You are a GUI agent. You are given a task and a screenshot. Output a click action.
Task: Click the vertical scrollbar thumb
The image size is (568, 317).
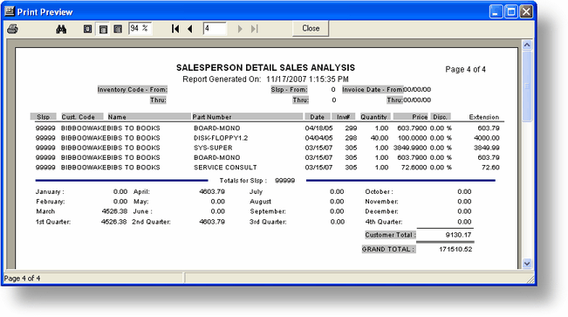pyautogui.click(x=527, y=86)
